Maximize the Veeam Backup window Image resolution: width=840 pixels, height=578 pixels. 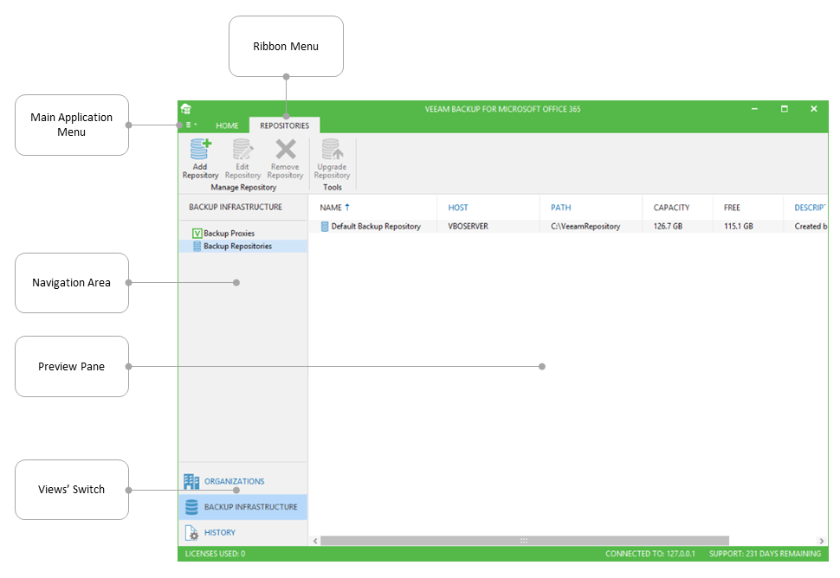(785, 109)
